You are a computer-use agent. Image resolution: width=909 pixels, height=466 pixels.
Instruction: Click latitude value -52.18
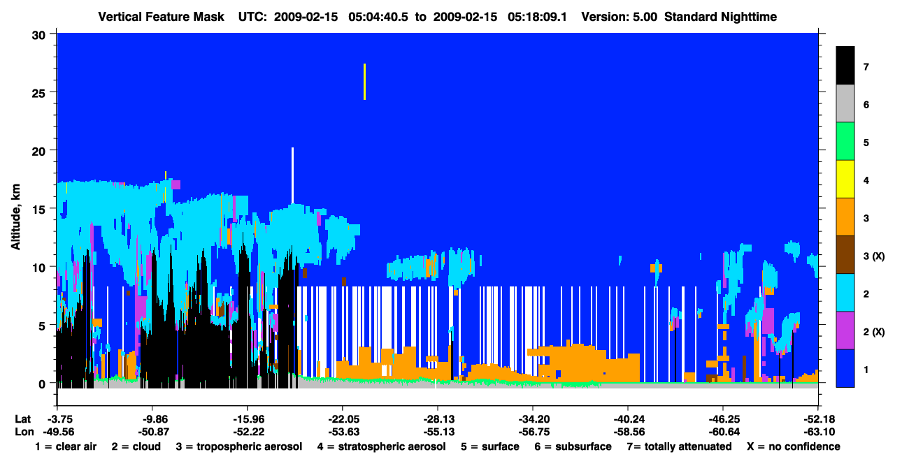[818, 418]
